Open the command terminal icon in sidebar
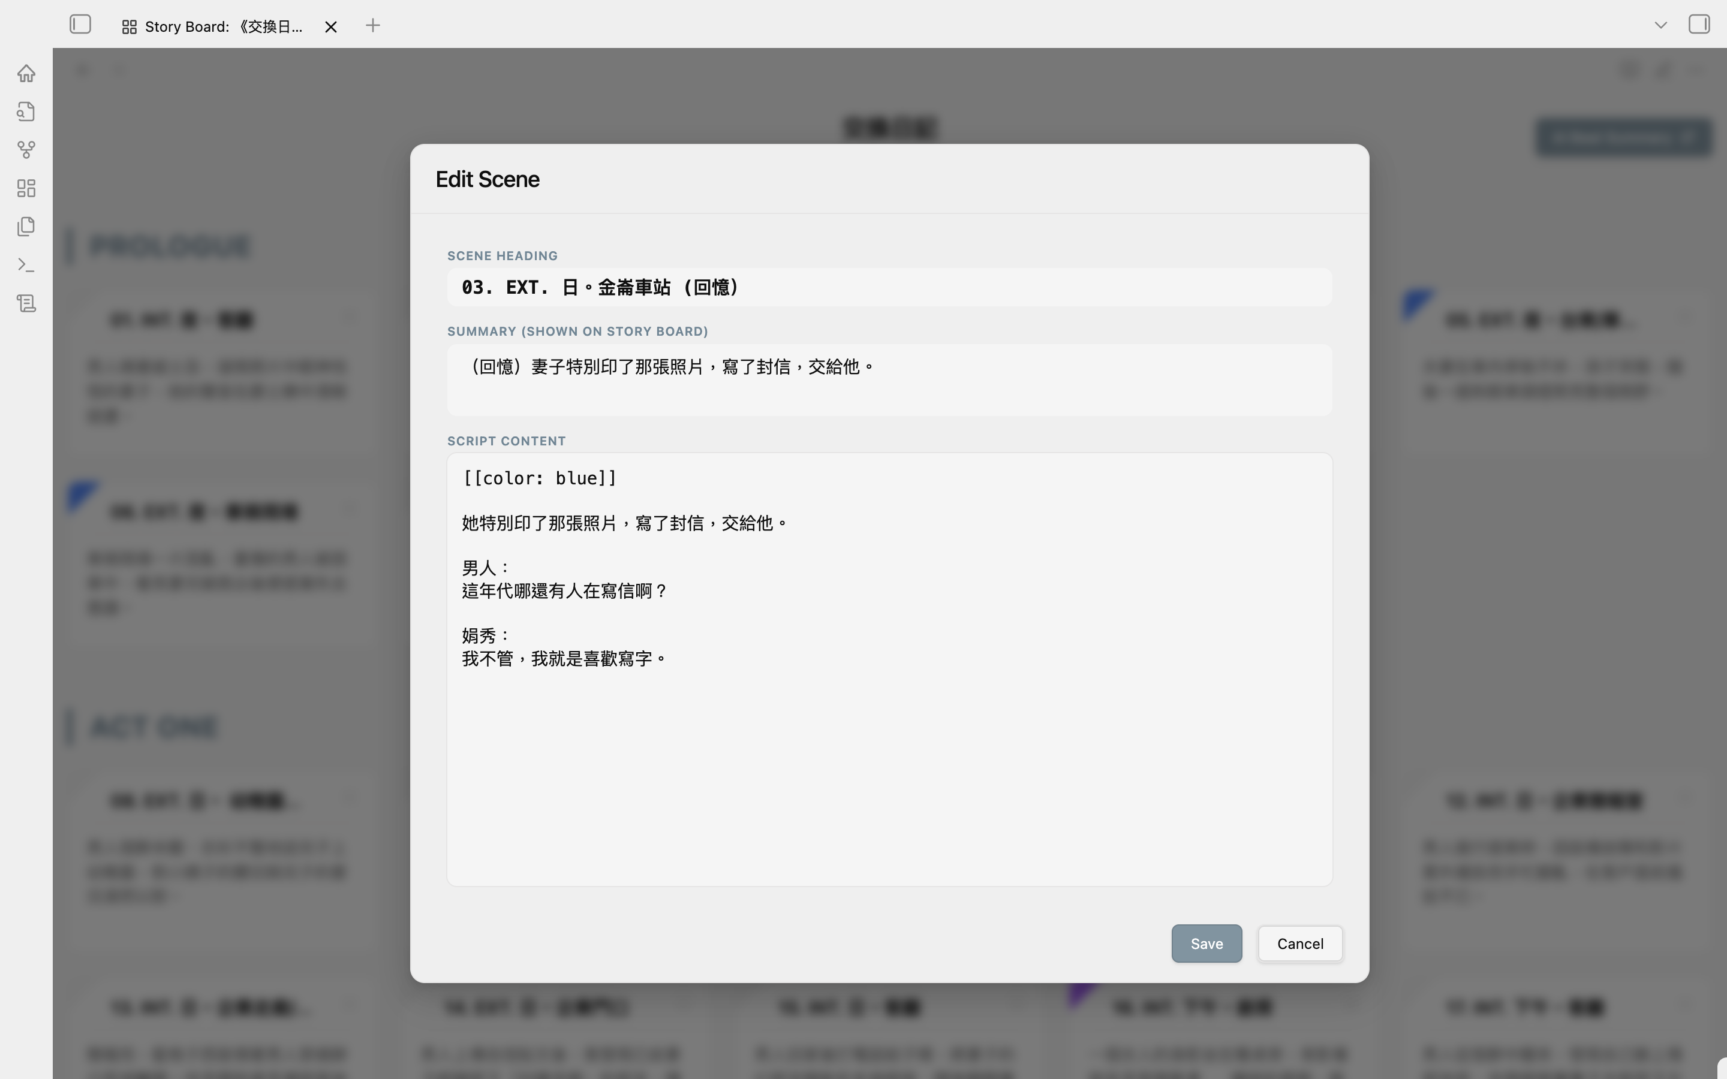Image resolution: width=1727 pixels, height=1079 pixels. (x=26, y=265)
